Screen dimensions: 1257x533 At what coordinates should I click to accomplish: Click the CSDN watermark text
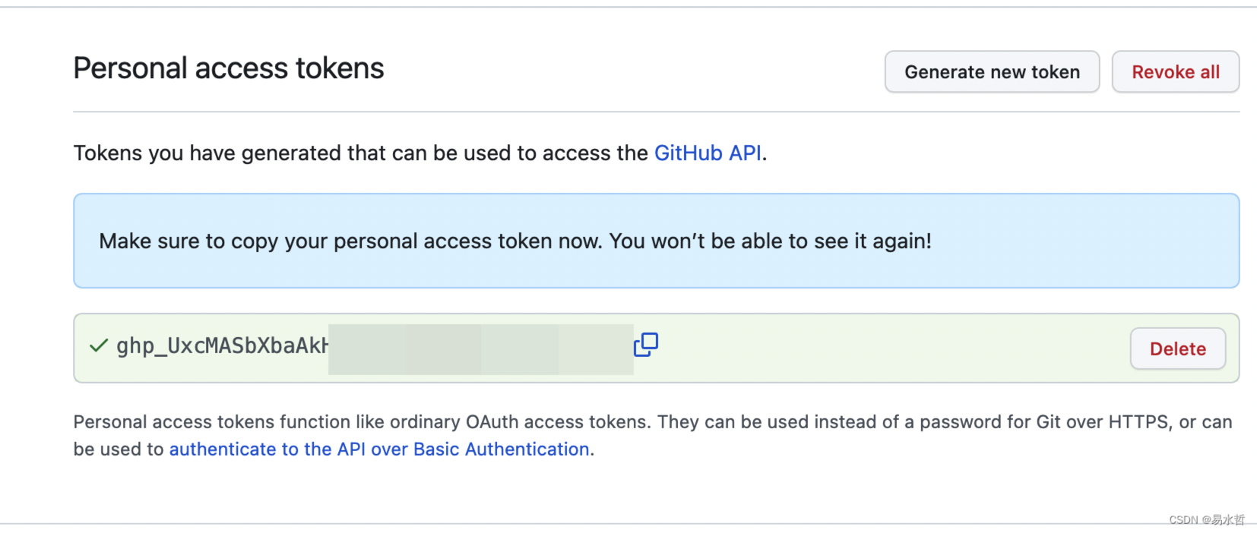pos(1207,520)
